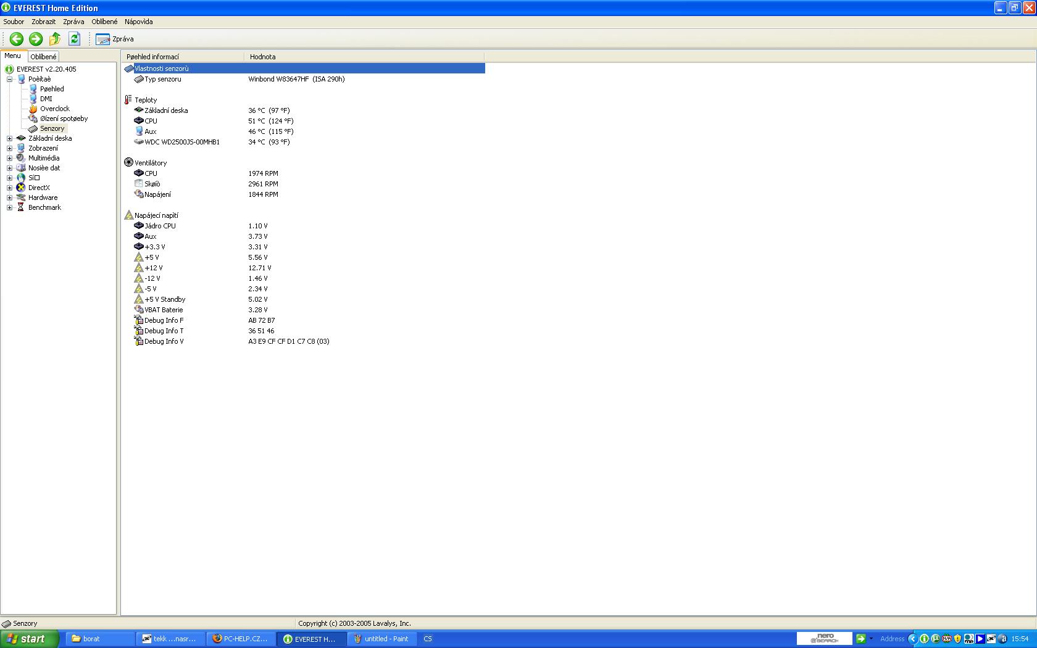Click the VBAT Baterie icon
Screen dimensions: 1037x648
139,310
